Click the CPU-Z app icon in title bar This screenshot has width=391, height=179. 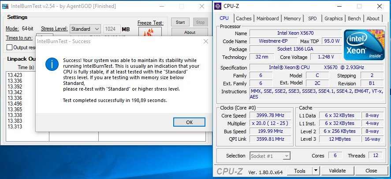pos(218,6)
